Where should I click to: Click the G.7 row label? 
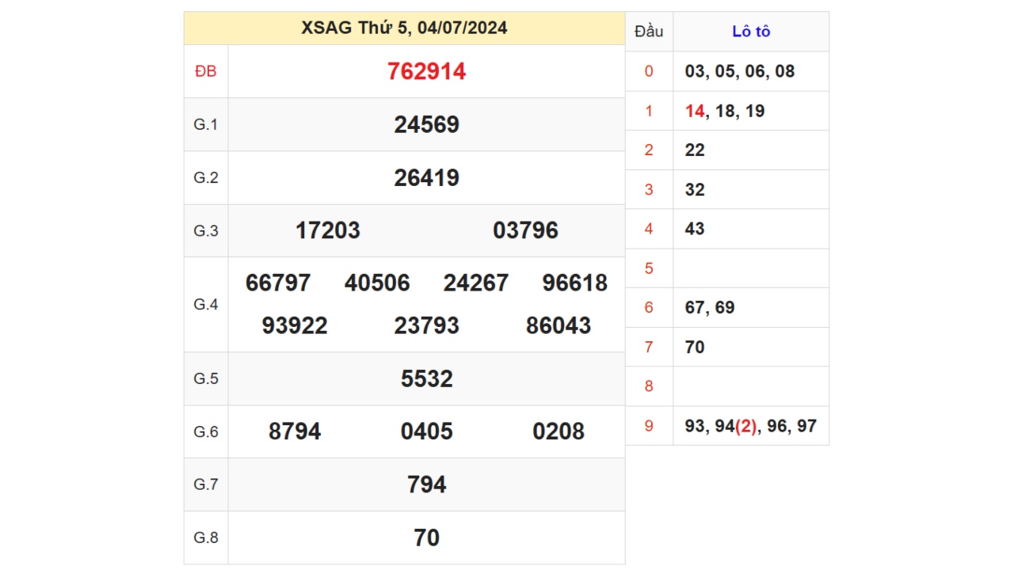tap(205, 484)
